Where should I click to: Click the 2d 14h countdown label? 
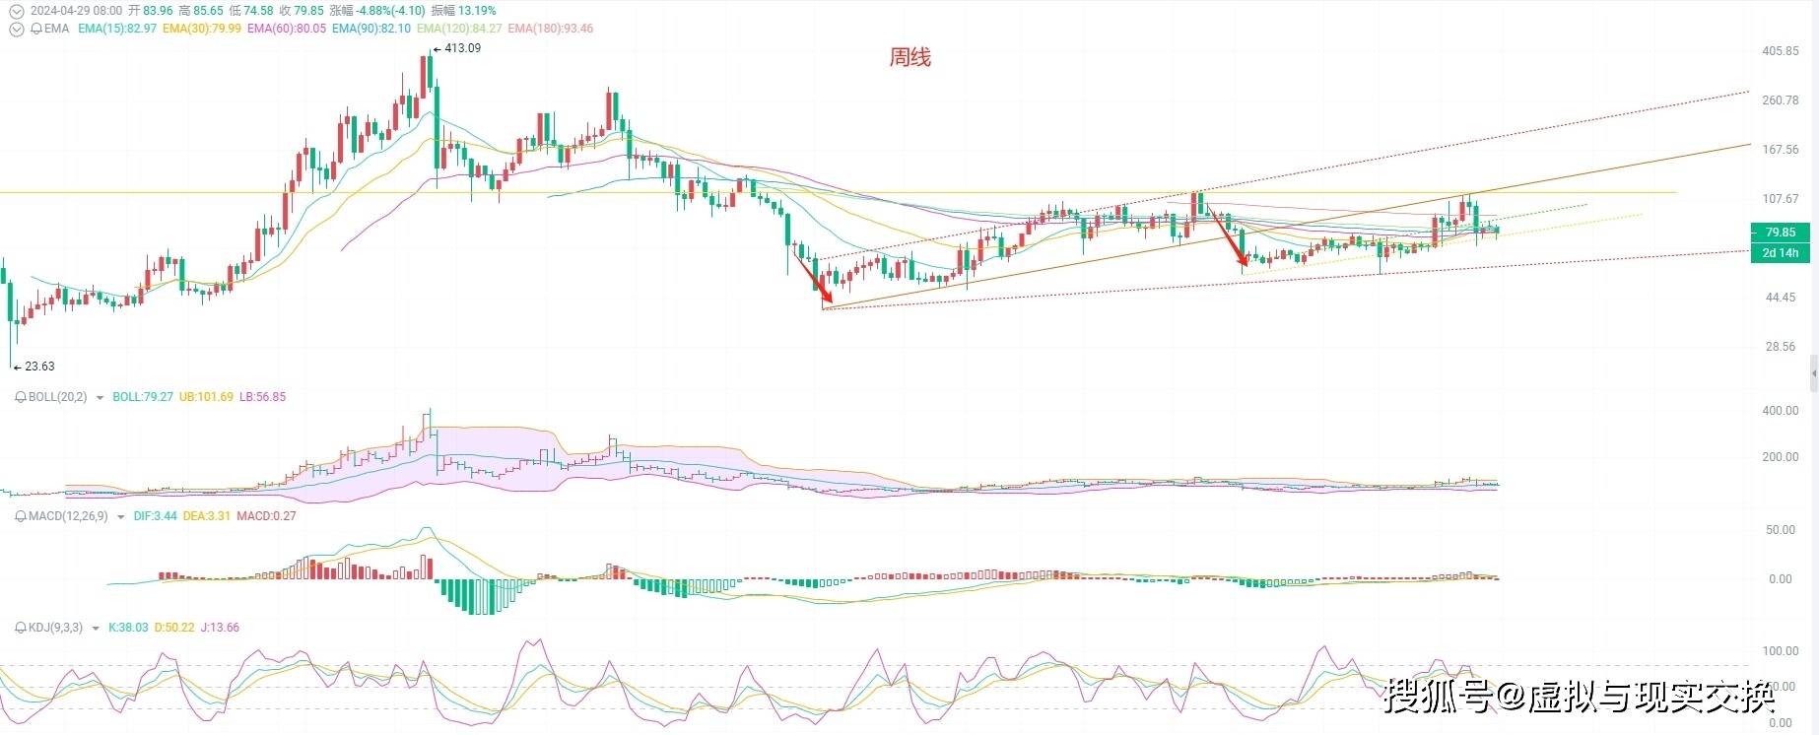tap(1780, 252)
